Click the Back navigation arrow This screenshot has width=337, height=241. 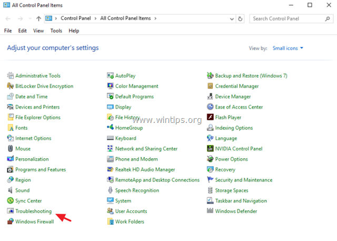(8, 18)
